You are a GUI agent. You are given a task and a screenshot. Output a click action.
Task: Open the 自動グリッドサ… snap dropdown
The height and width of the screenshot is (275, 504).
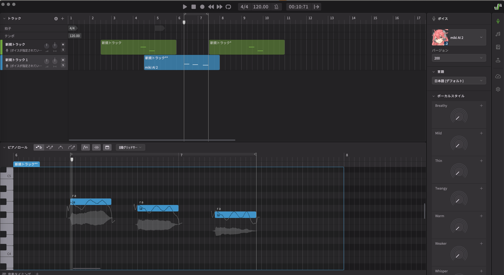(131, 147)
